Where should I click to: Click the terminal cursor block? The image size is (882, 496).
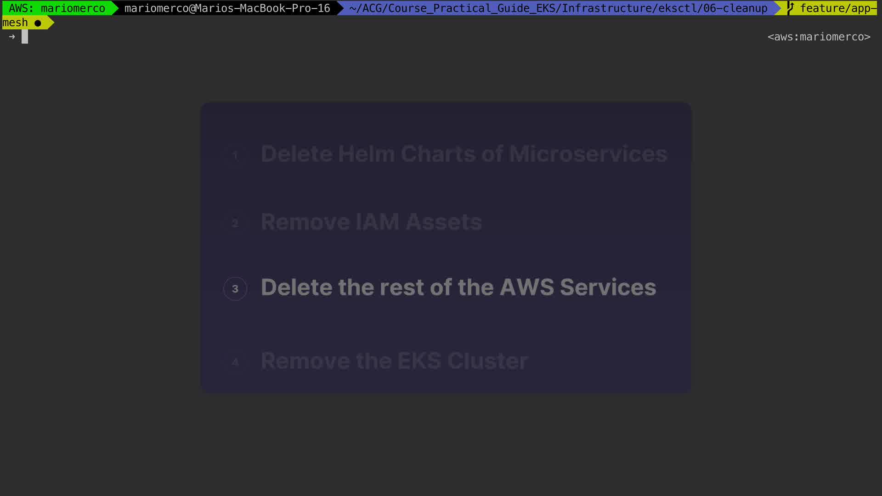click(25, 37)
